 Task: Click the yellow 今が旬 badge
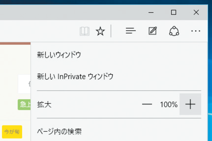tap(12, 132)
